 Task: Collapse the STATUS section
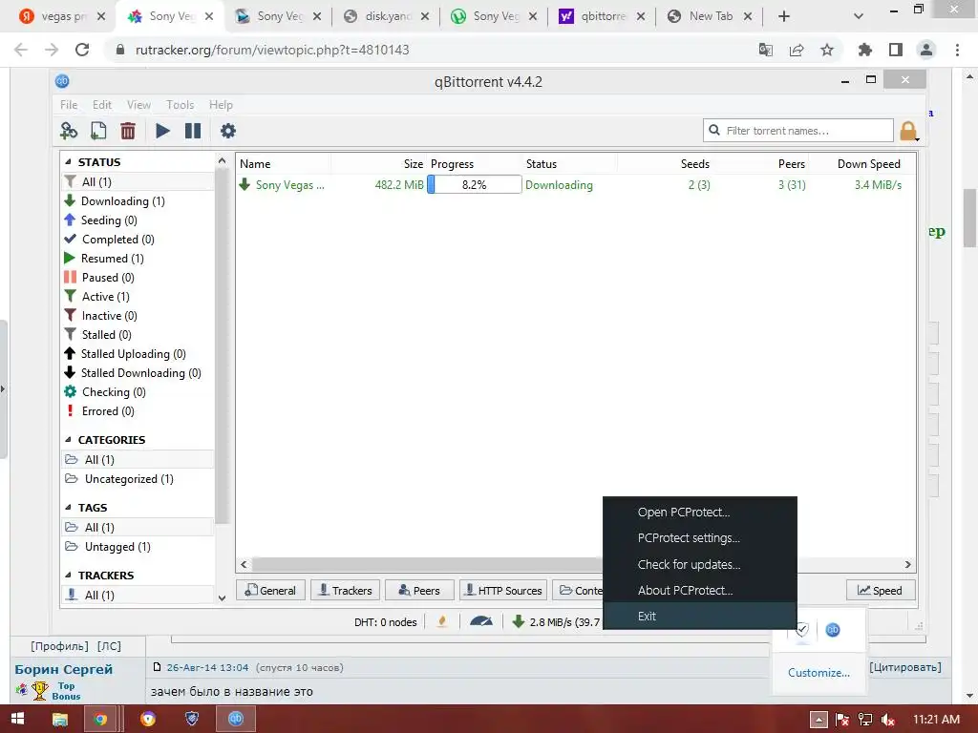pos(69,162)
